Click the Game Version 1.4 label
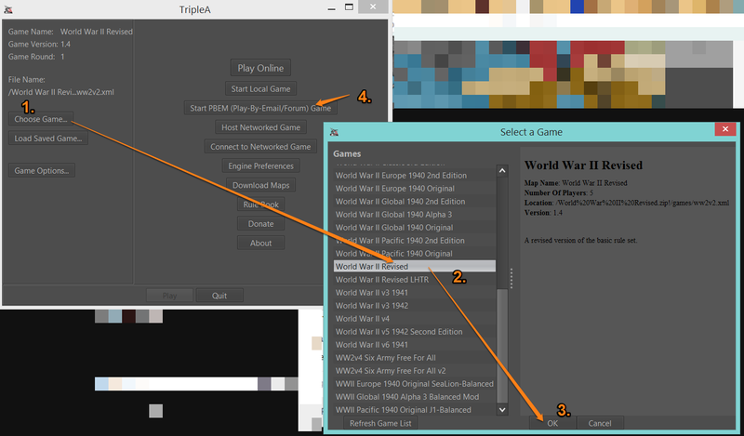This screenshot has width=744, height=436. [x=39, y=44]
